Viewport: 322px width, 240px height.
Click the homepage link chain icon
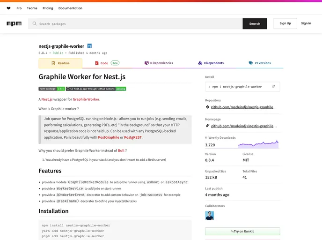tap(208, 126)
